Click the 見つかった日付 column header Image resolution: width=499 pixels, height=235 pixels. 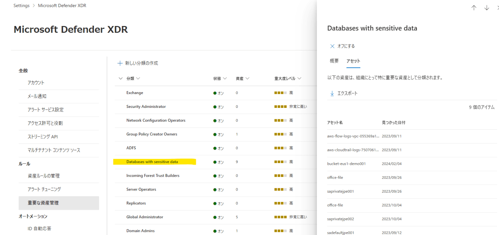(x=393, y=122)
